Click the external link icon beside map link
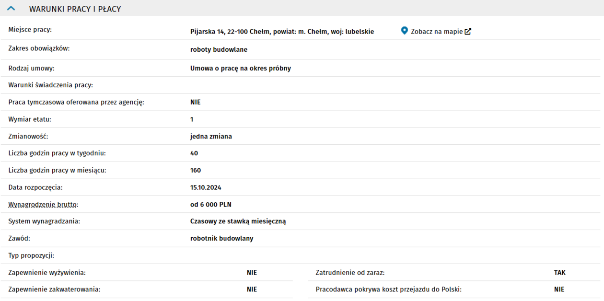Viewport: 604px width, 301px height. 468,32
